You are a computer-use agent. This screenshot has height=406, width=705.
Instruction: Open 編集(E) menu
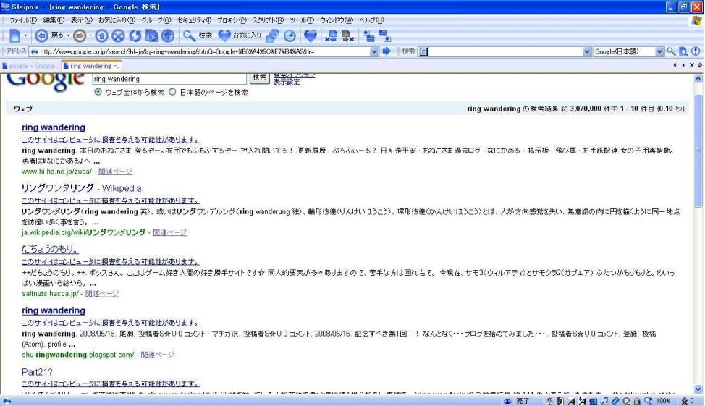point(54,20)
